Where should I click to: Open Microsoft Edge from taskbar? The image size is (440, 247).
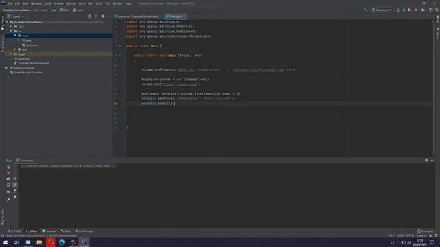pyautogui.click(x=62, y=242)
